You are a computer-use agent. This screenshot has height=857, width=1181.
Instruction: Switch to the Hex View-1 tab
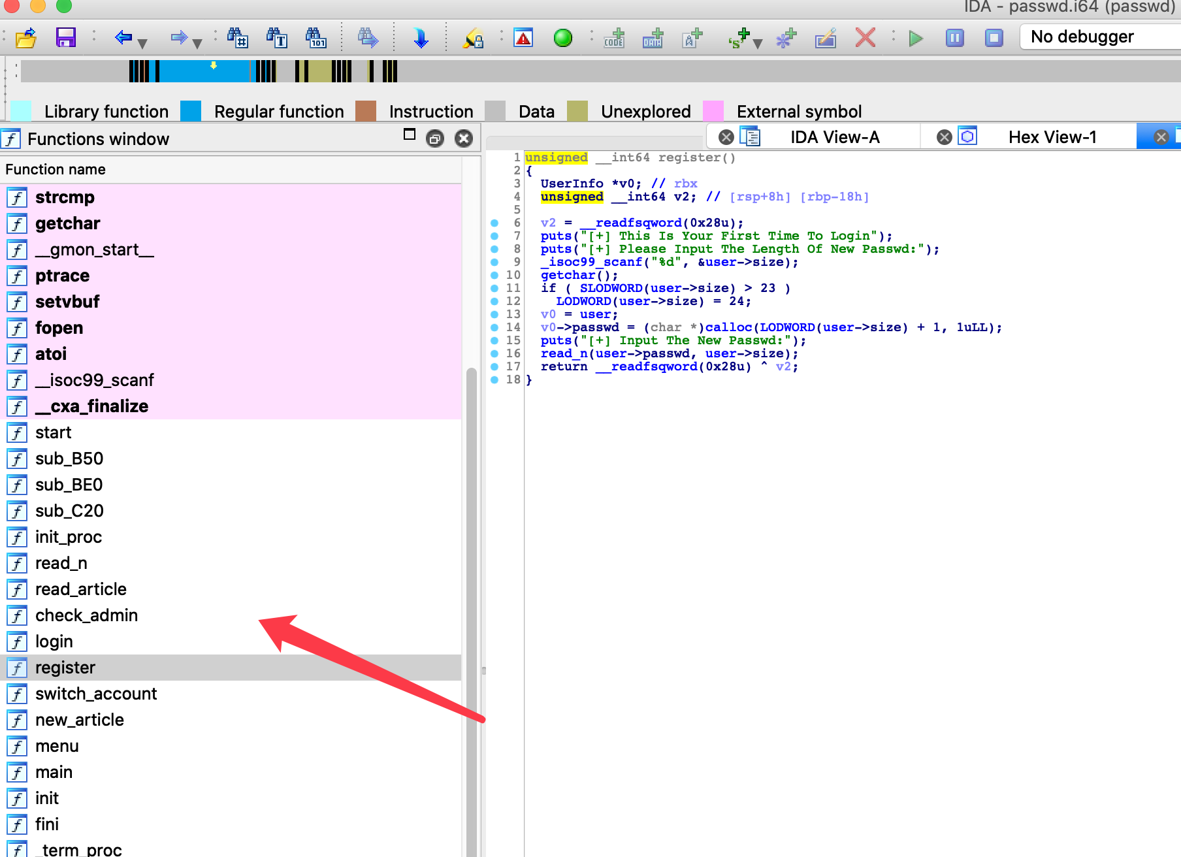pos(1052,137)
